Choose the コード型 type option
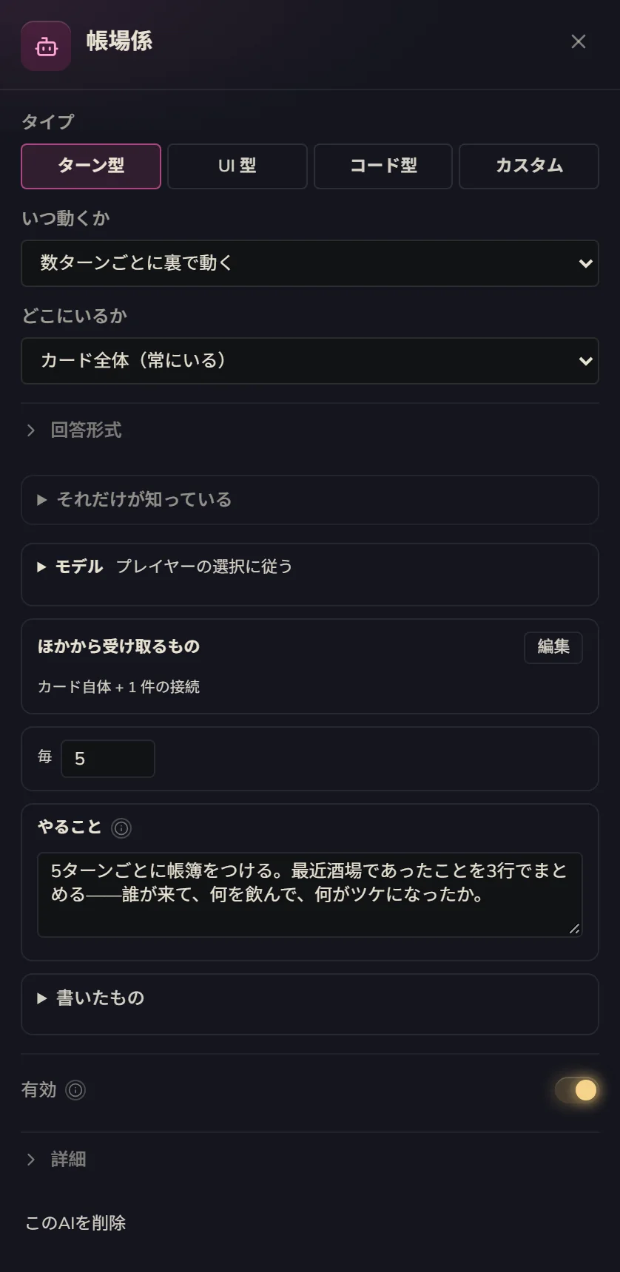This screenshot has height=1272, width=620. (x=383, y=166)
